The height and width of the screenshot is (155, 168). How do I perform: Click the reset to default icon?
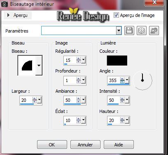154,31
